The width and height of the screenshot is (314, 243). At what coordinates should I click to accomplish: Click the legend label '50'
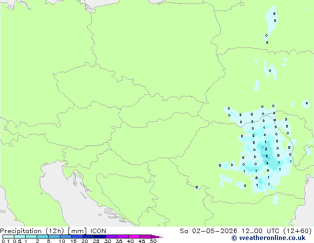pyautogui.click(x=153, y=241)
